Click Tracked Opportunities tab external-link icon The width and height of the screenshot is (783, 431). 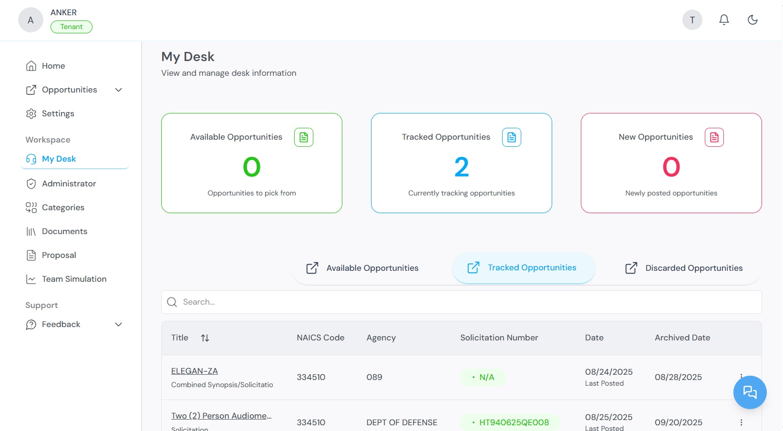click(474, 267)
